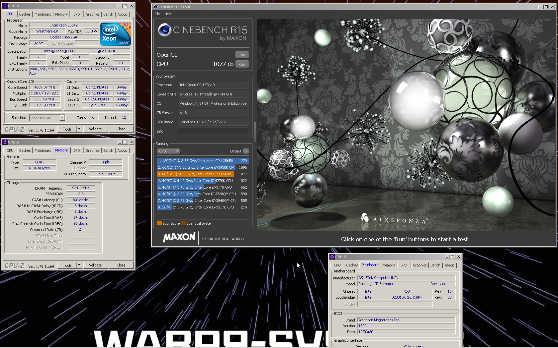Select ranking row Core i7-3840QM

click(x=203, y=201)
